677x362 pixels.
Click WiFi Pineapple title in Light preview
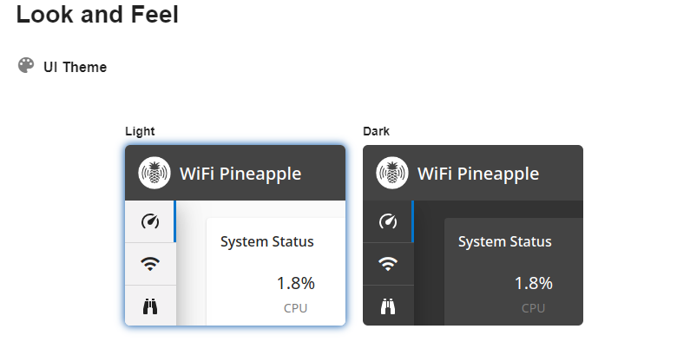pyautogui.click(x=240, y=174)
